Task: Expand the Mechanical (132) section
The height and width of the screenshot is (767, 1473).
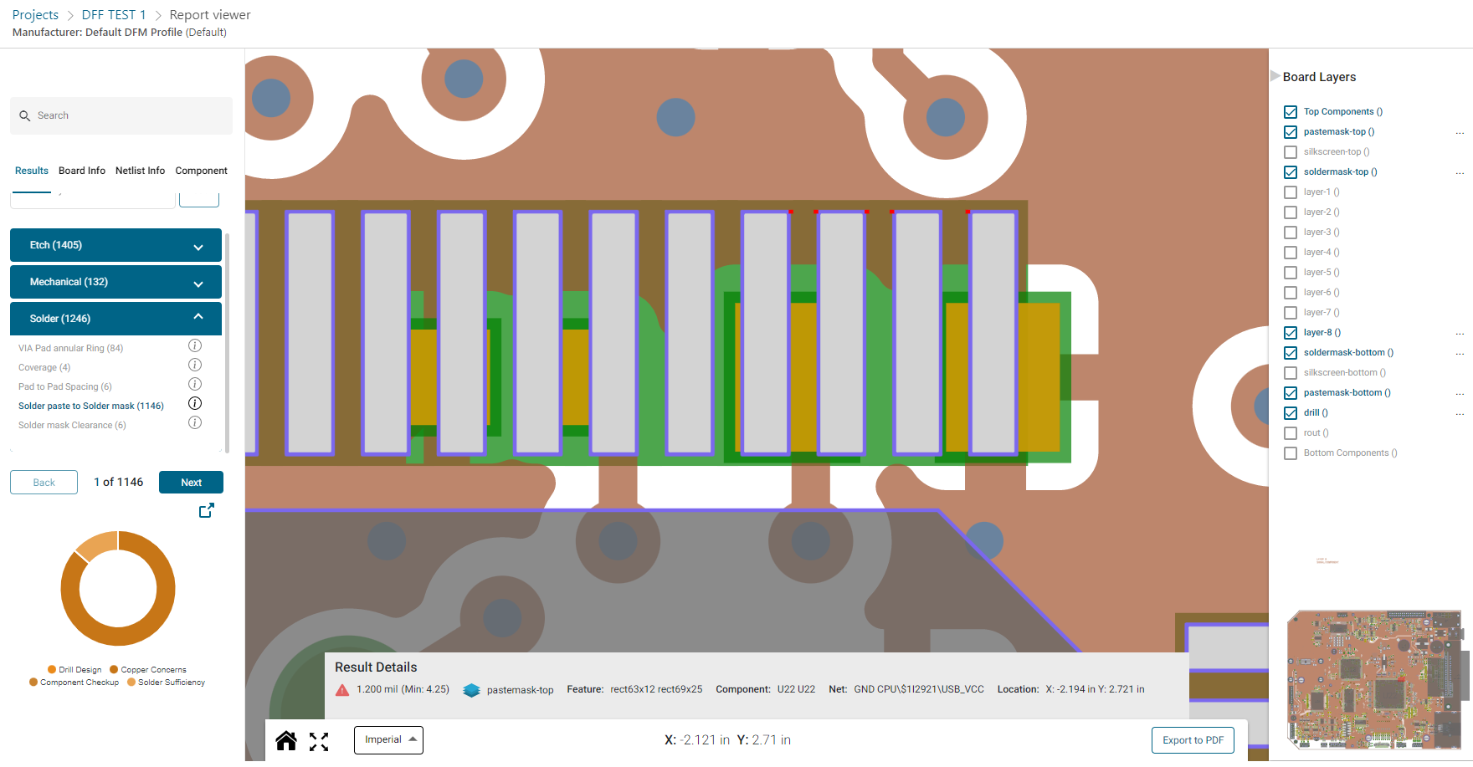Action: point(115,282)
